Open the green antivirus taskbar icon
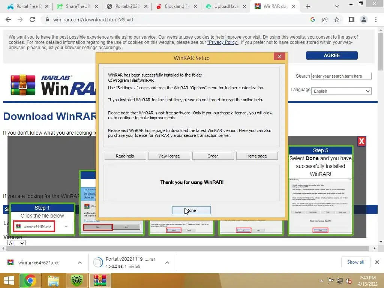 76,280
